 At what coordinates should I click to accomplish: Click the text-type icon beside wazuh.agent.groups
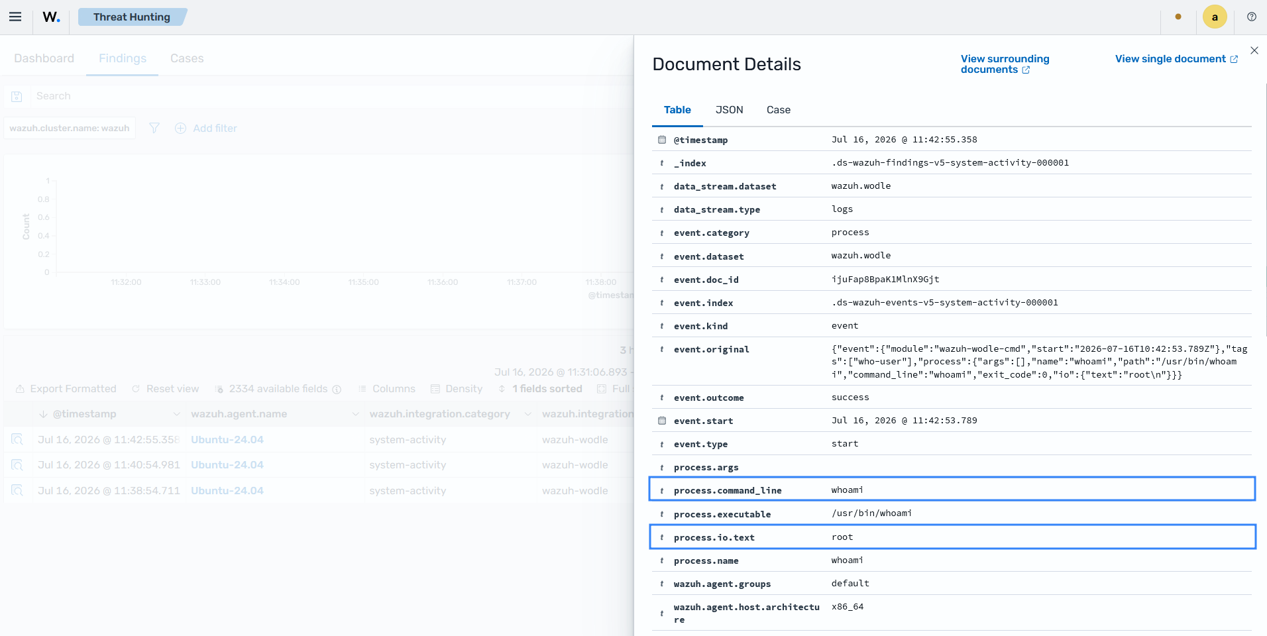coord(662,584)
